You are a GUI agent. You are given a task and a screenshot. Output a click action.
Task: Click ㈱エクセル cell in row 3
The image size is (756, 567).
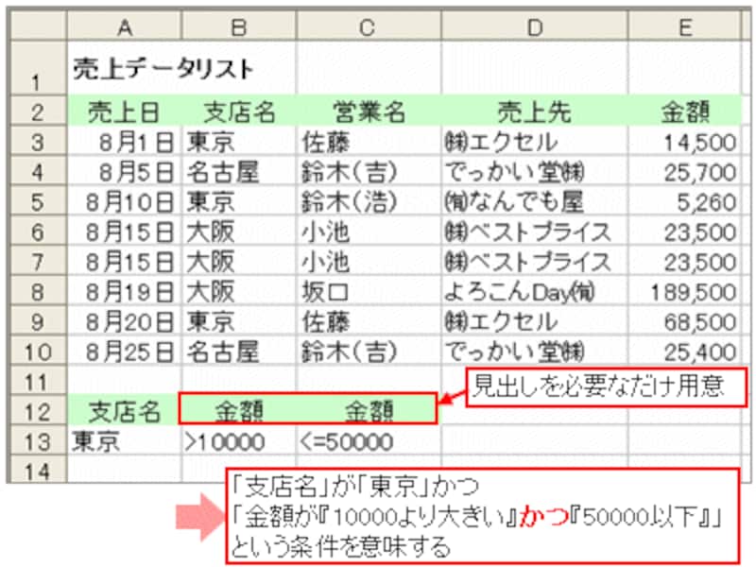tap(534, 141)
